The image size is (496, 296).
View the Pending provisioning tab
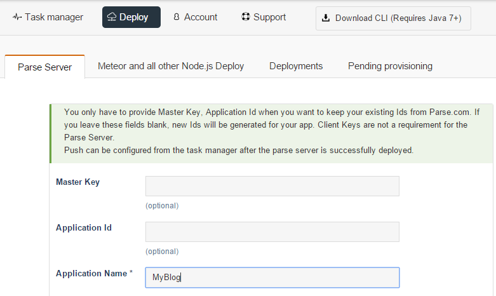390,66
